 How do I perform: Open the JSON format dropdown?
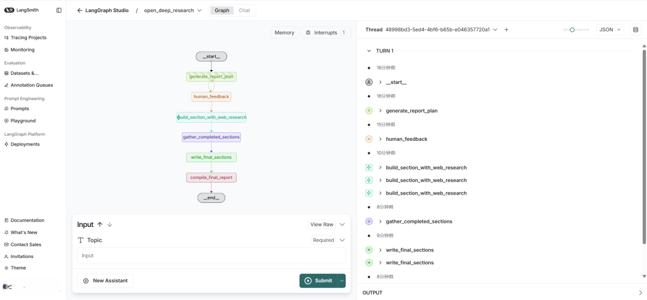pyautogui.click(x=610, y=30)
